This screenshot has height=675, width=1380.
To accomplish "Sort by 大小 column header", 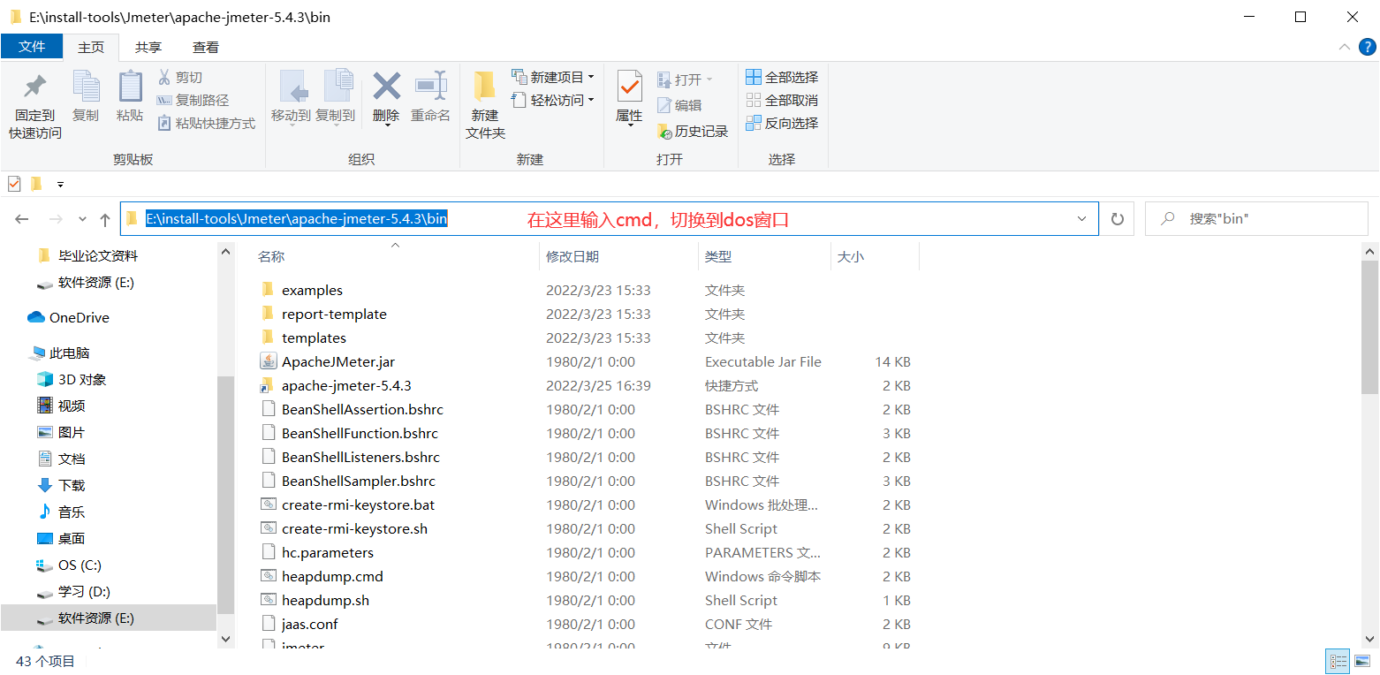I will (851, 256).
